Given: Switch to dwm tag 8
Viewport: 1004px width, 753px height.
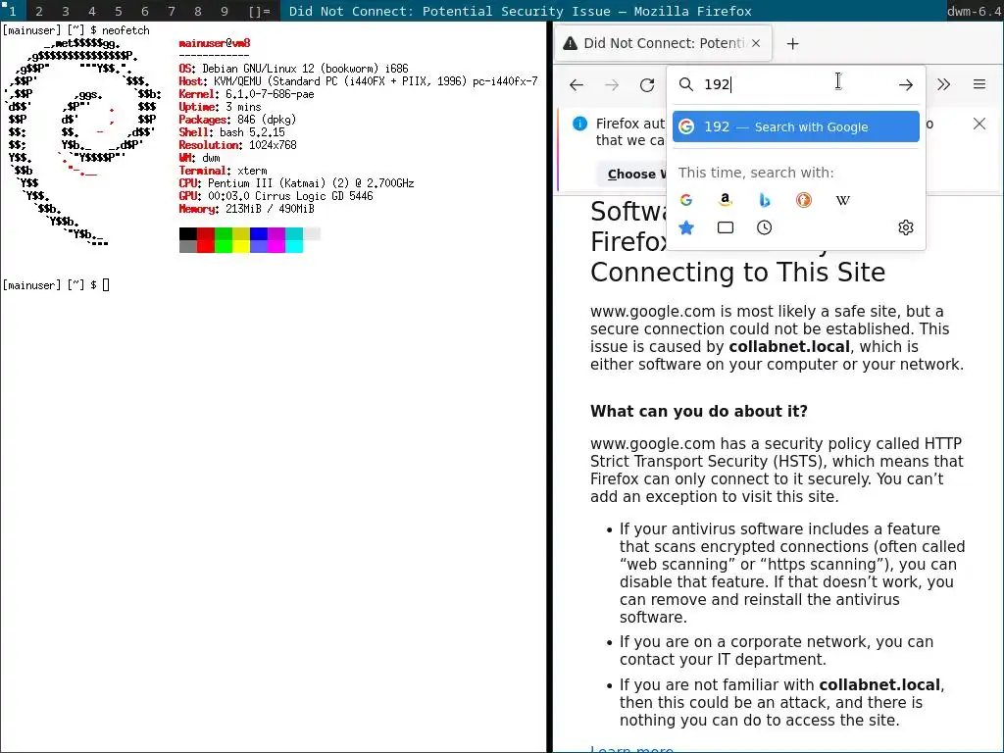Looking at the screenshot, I should pyautogui.click(x=198, y=11).
